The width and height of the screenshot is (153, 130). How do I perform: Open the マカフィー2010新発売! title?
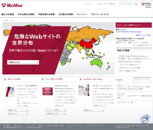point(27,86)
